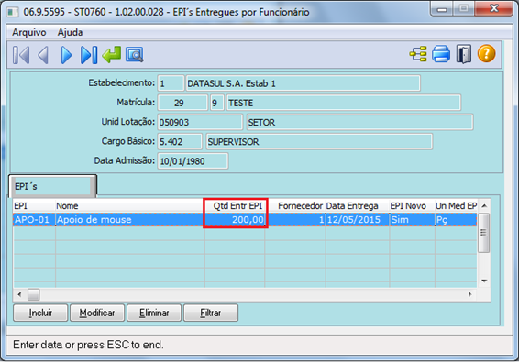Click the printer icon

tap(441, 54)
